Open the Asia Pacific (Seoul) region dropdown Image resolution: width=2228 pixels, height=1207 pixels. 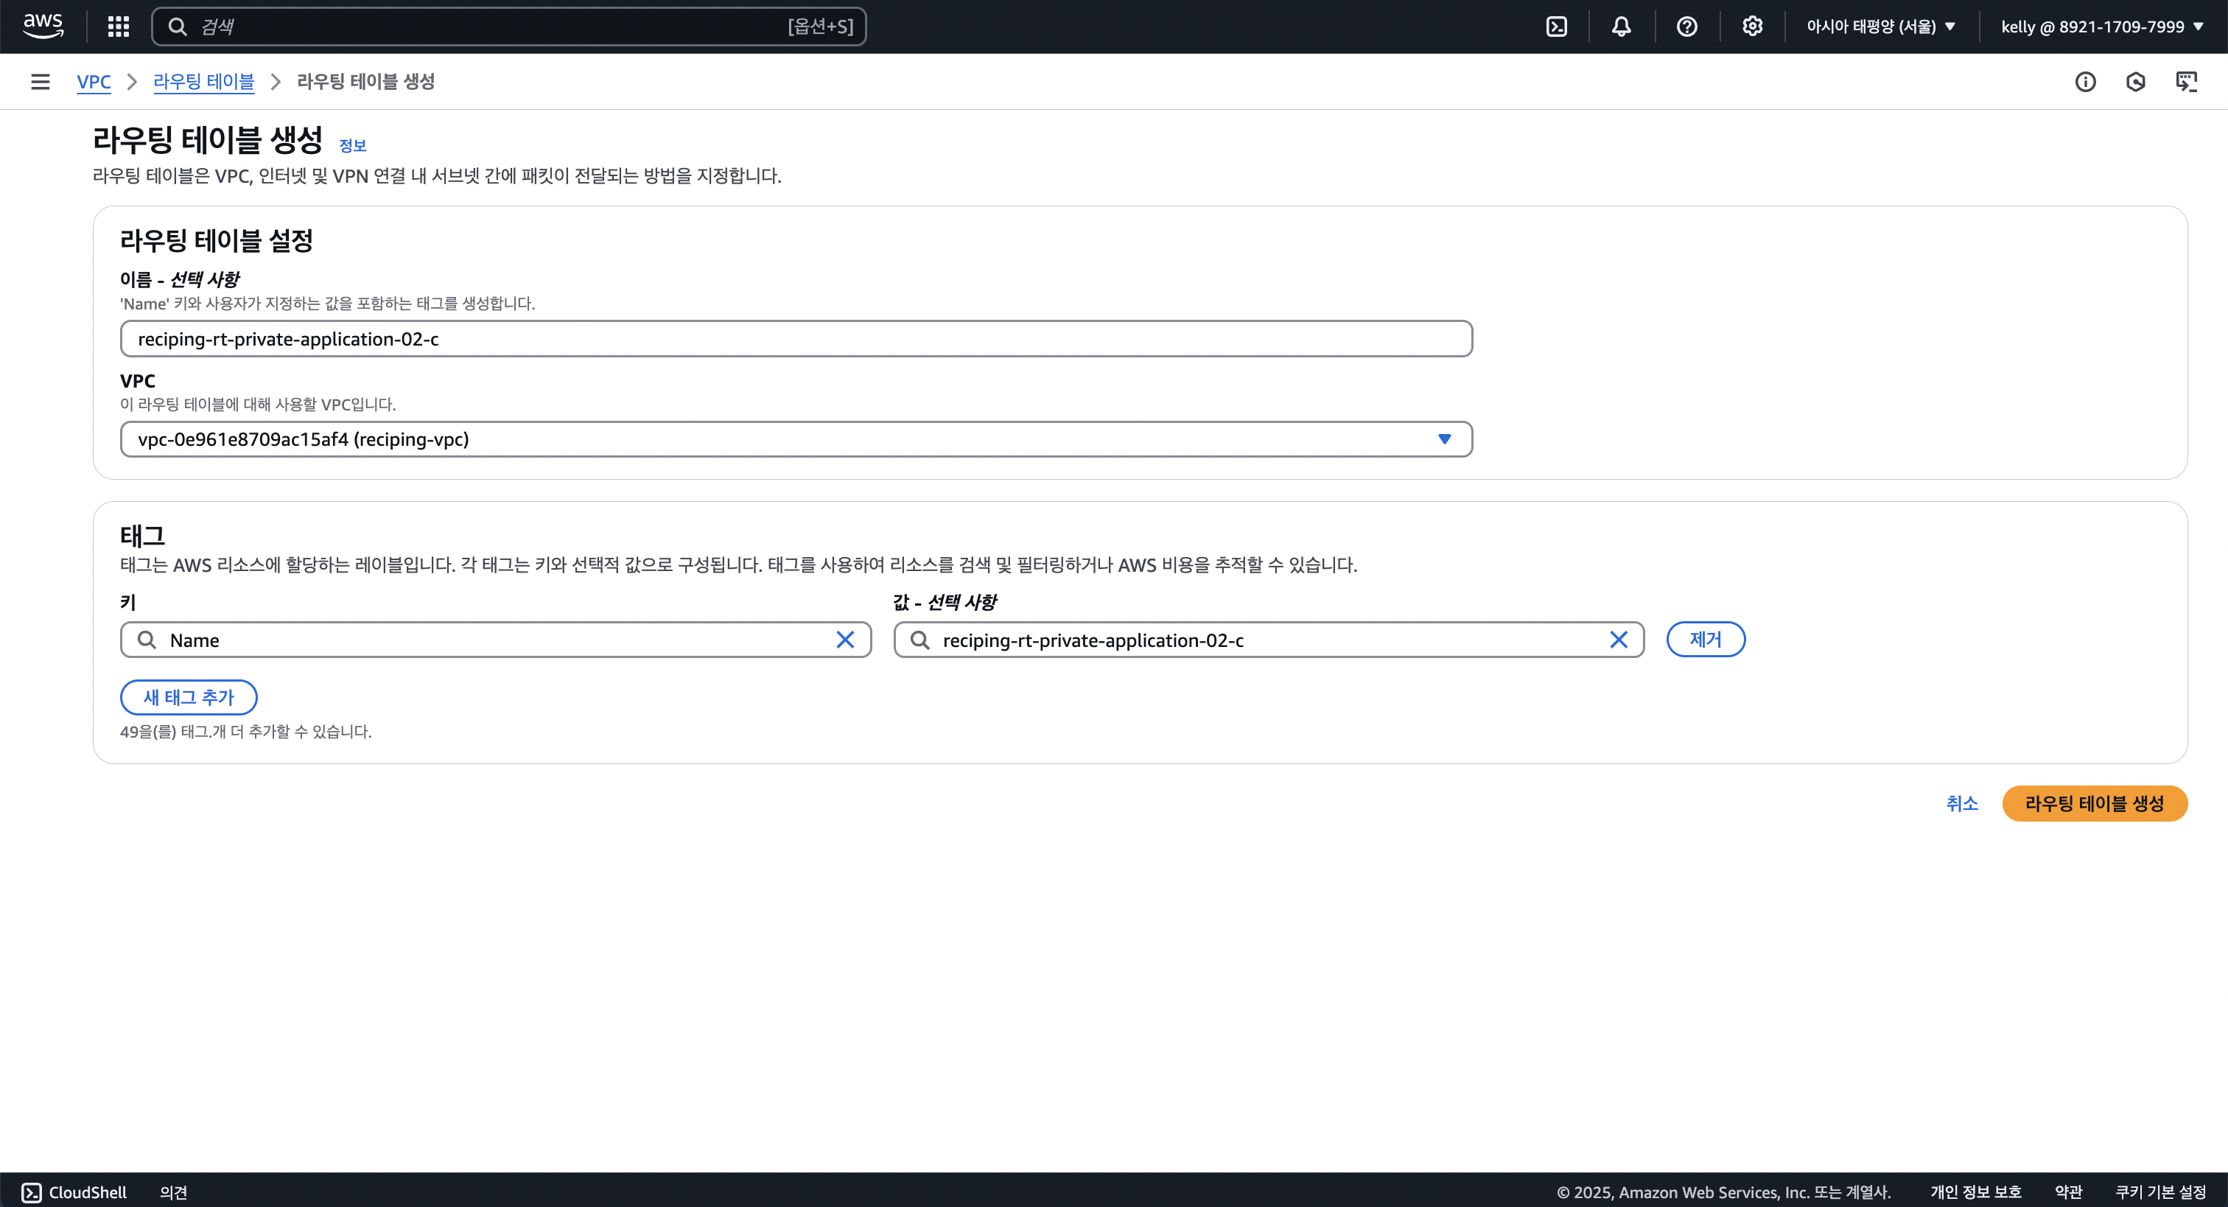coord(1880,26)
